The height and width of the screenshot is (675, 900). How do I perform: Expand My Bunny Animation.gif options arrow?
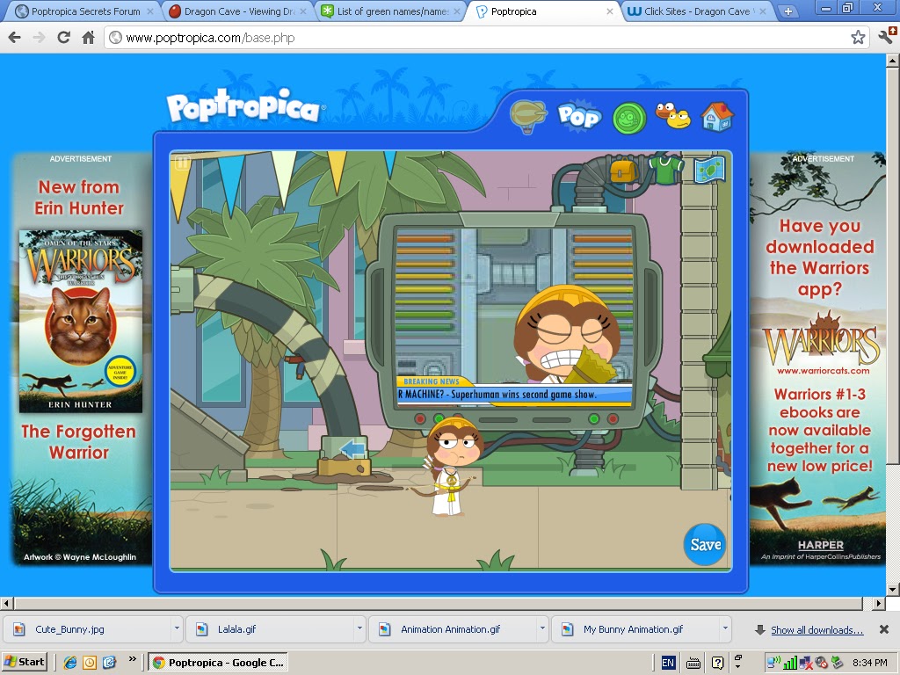pyautogui.click(x=725, y=629)
